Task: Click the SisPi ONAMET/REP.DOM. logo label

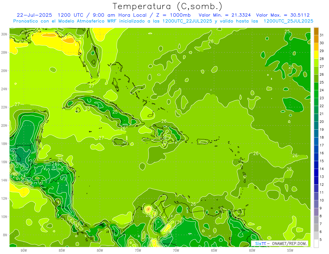Action: [x=280, y=244]
